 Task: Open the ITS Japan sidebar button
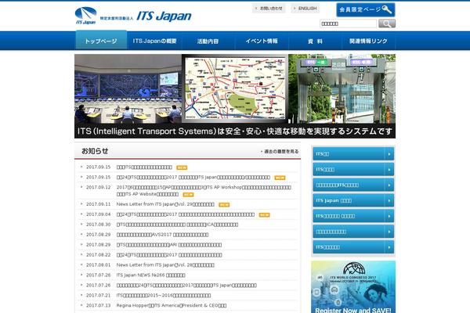tap(353, 200)
